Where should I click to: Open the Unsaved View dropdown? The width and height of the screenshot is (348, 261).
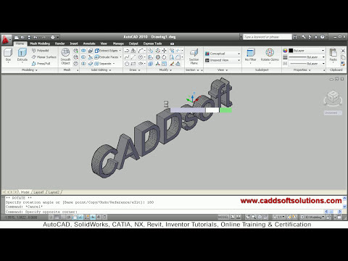click(x=223, y=60)
